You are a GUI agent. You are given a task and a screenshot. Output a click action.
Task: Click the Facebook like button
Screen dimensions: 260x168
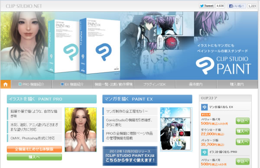pyautogui.click(x=237, y=6)
